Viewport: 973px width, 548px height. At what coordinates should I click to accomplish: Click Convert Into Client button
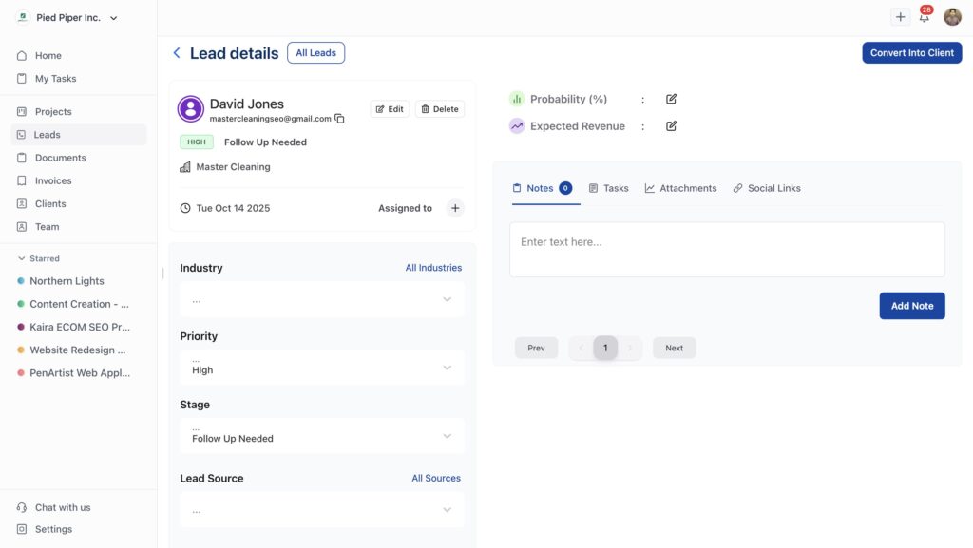[x=911, y=53]
